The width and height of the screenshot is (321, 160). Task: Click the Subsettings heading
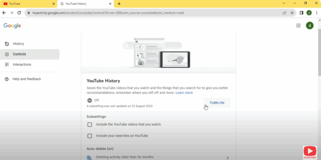click(x=96, y=117)
